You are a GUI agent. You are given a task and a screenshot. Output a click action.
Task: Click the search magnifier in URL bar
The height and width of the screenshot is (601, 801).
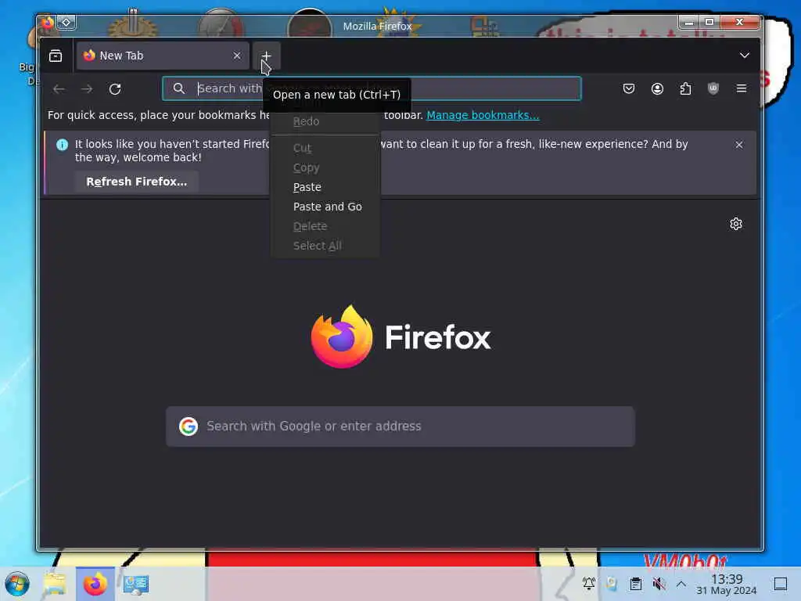point(179,88)
